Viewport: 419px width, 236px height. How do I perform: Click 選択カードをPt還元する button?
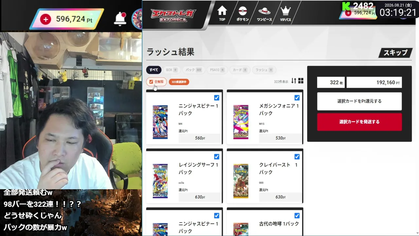359,101
